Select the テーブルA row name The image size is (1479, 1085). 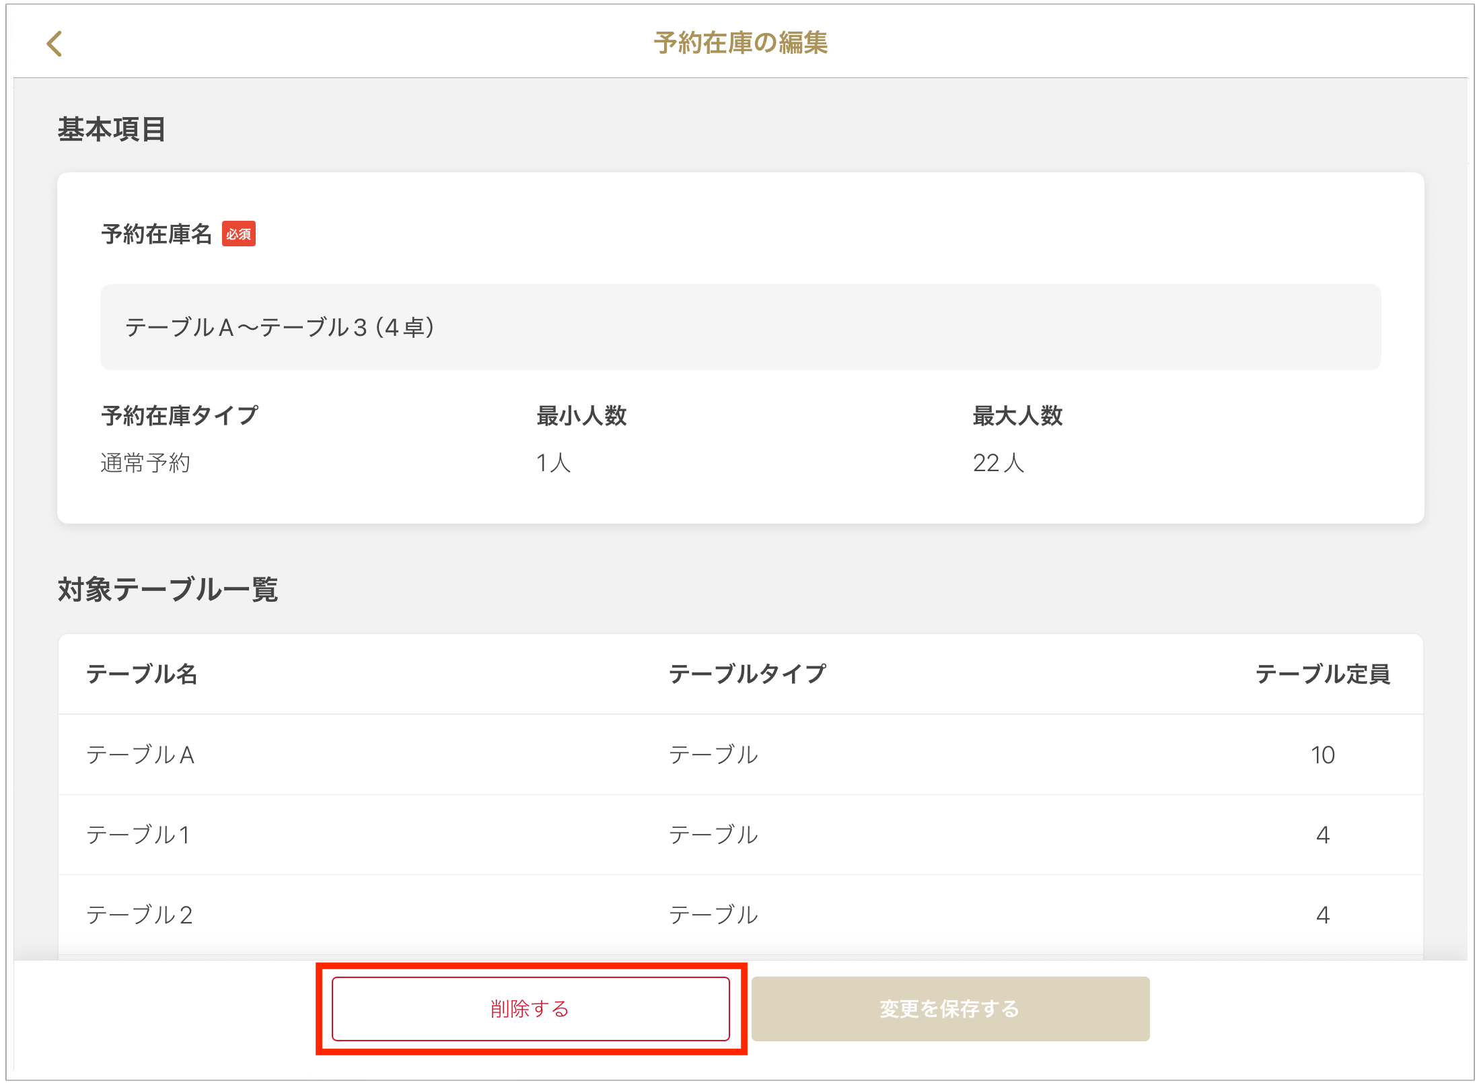tap(141, 755)
